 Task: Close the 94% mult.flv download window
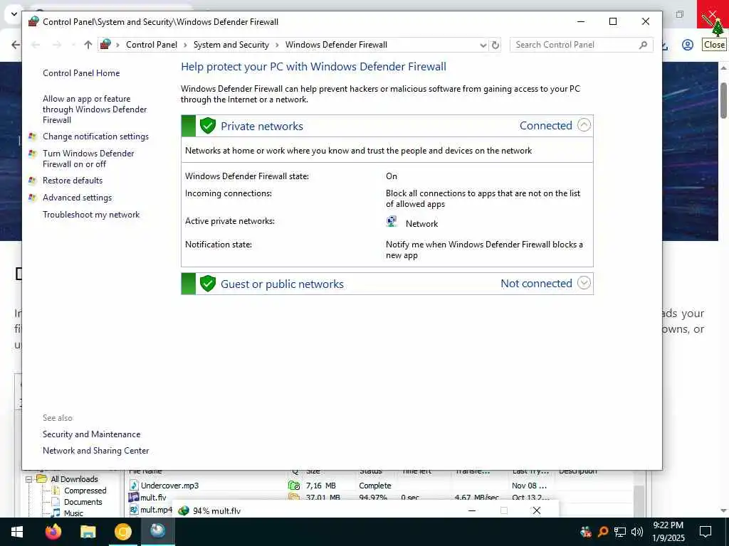[x=537, y=510]
